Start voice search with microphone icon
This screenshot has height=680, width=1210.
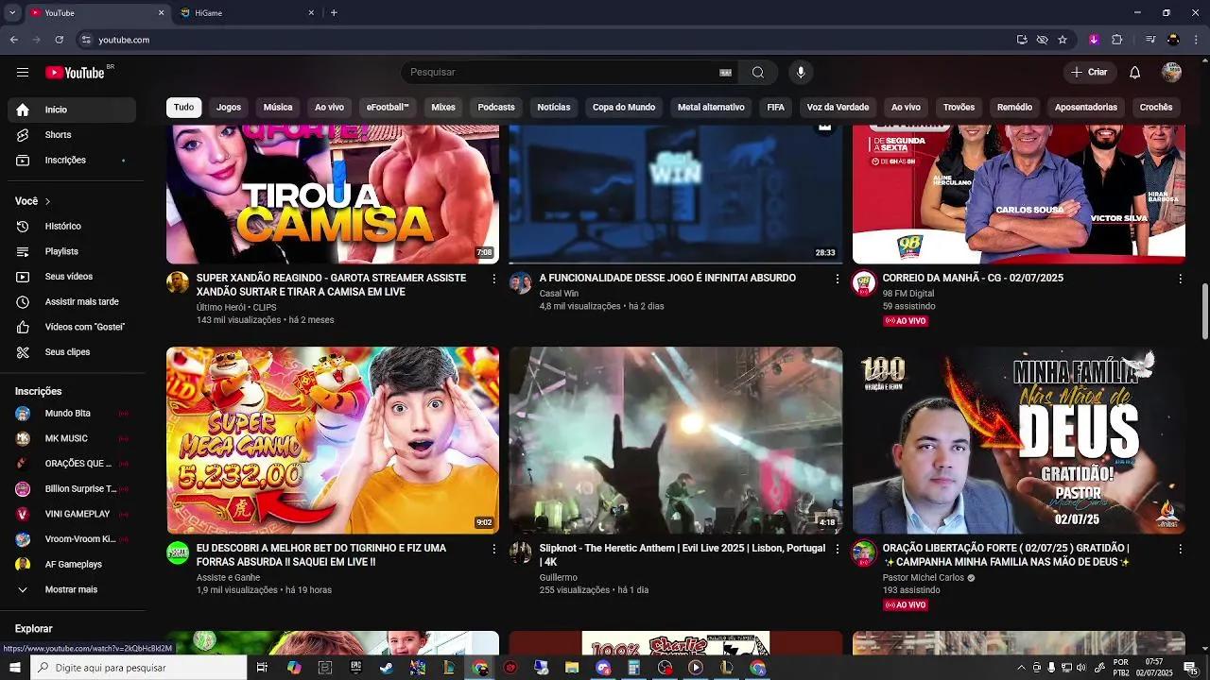coord(801,73)
